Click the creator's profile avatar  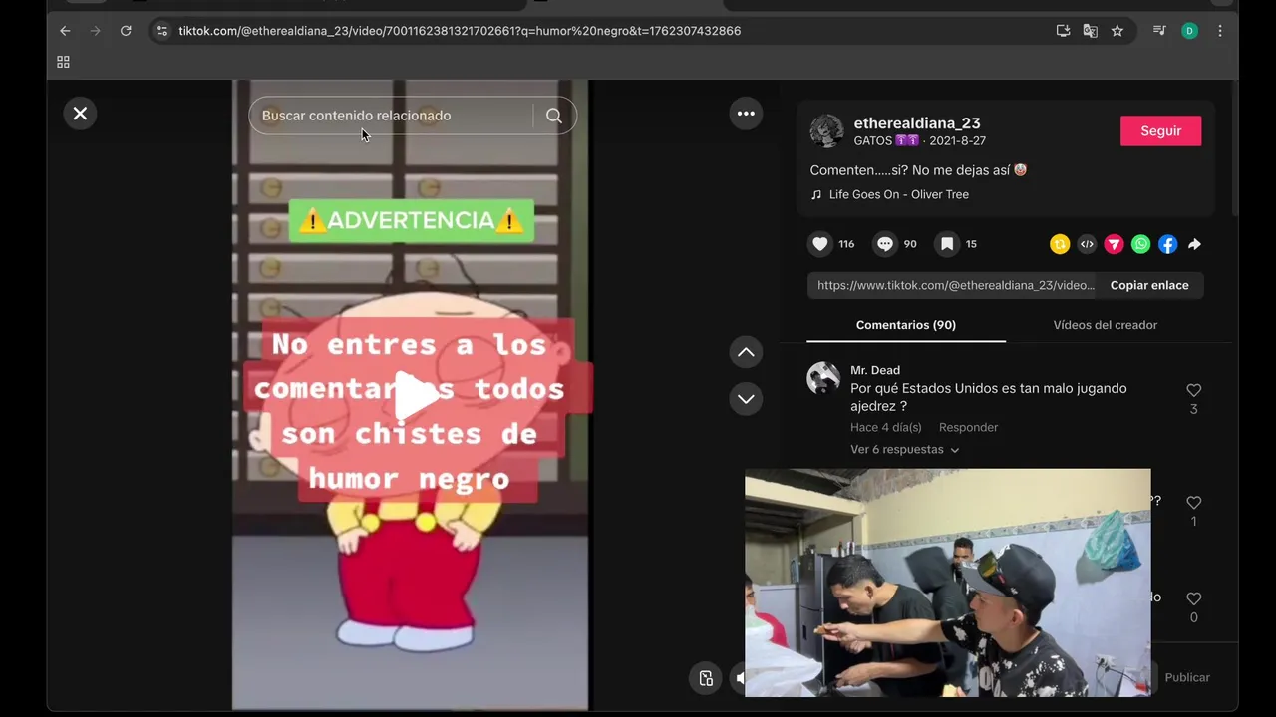pos(826,131)
